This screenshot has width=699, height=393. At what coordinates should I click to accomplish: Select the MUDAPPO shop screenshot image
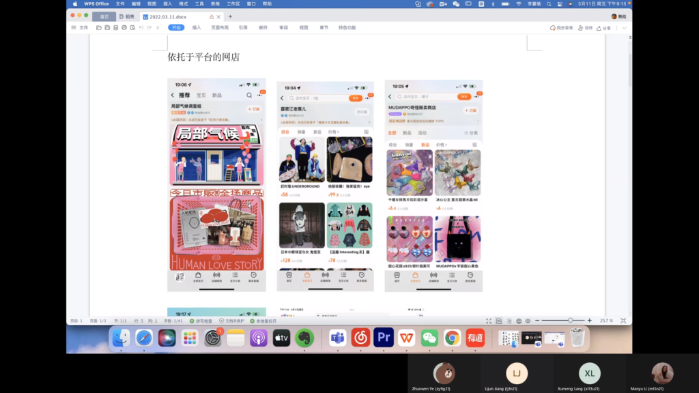tap(433, 186)
